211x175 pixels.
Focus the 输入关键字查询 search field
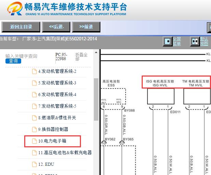21,56
